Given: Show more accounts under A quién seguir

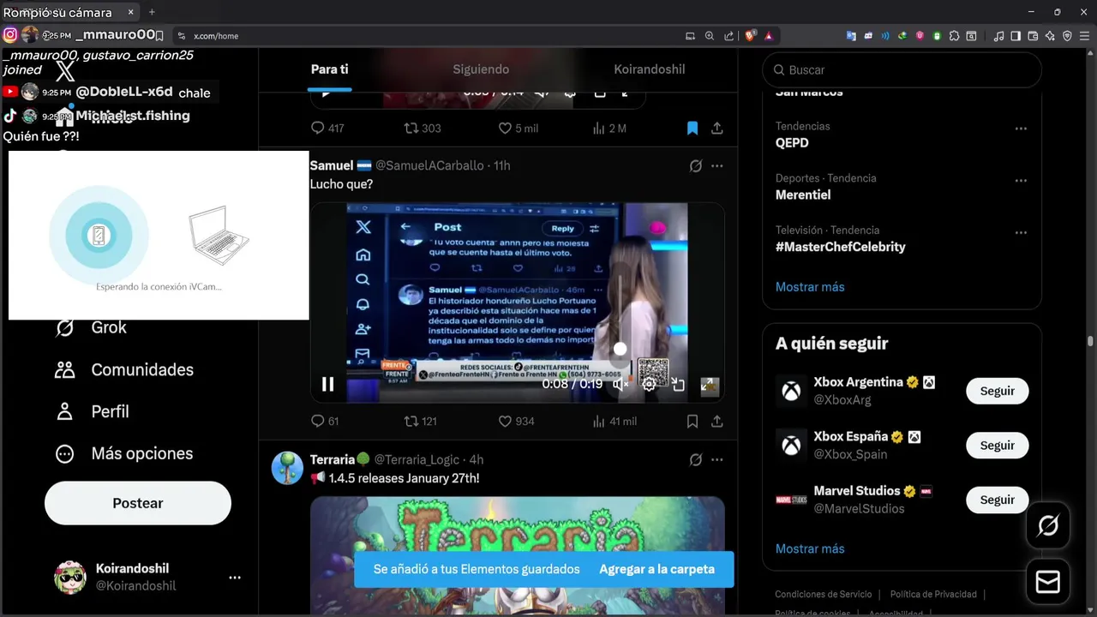Looking at the screenshot, I should click(x=810, y=548).
